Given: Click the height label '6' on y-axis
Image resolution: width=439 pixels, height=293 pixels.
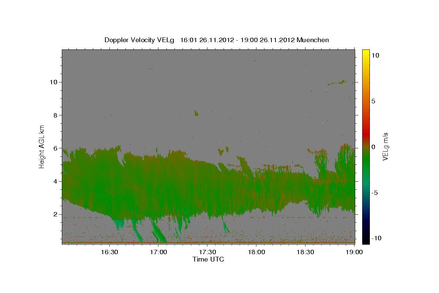Looking at the screenshot, I should pyautogui.click(x=55, y=148).
